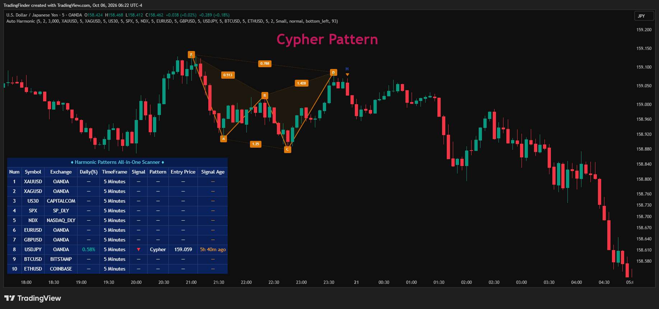
Task: Select the 0.788 ratio label
Action: [265, 64]
